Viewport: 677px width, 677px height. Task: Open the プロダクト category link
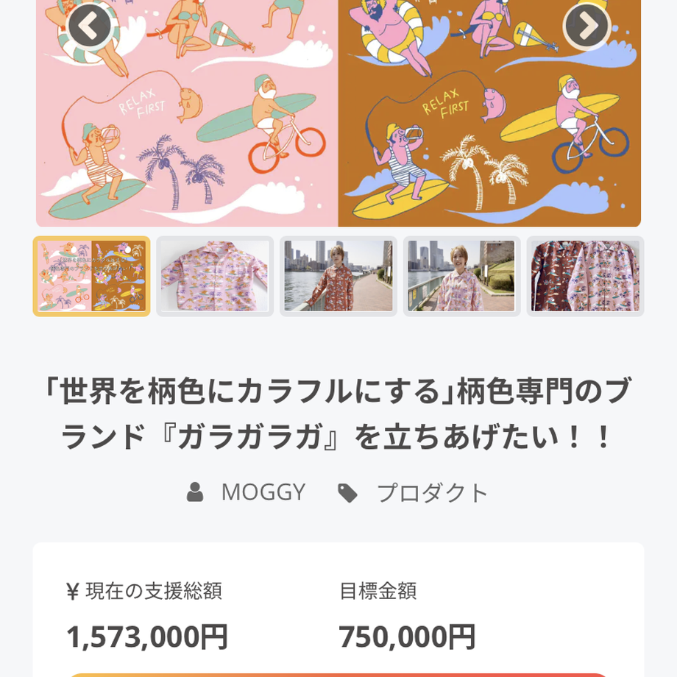tap(433, 493)
